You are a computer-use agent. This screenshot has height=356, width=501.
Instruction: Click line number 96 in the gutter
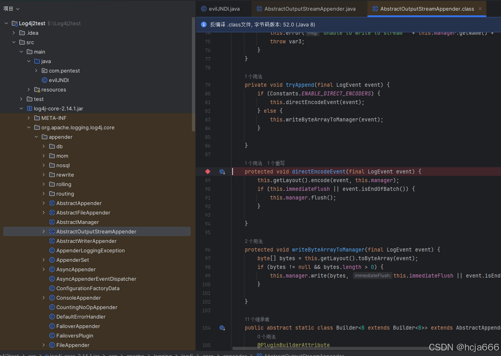tap(208, 250)
